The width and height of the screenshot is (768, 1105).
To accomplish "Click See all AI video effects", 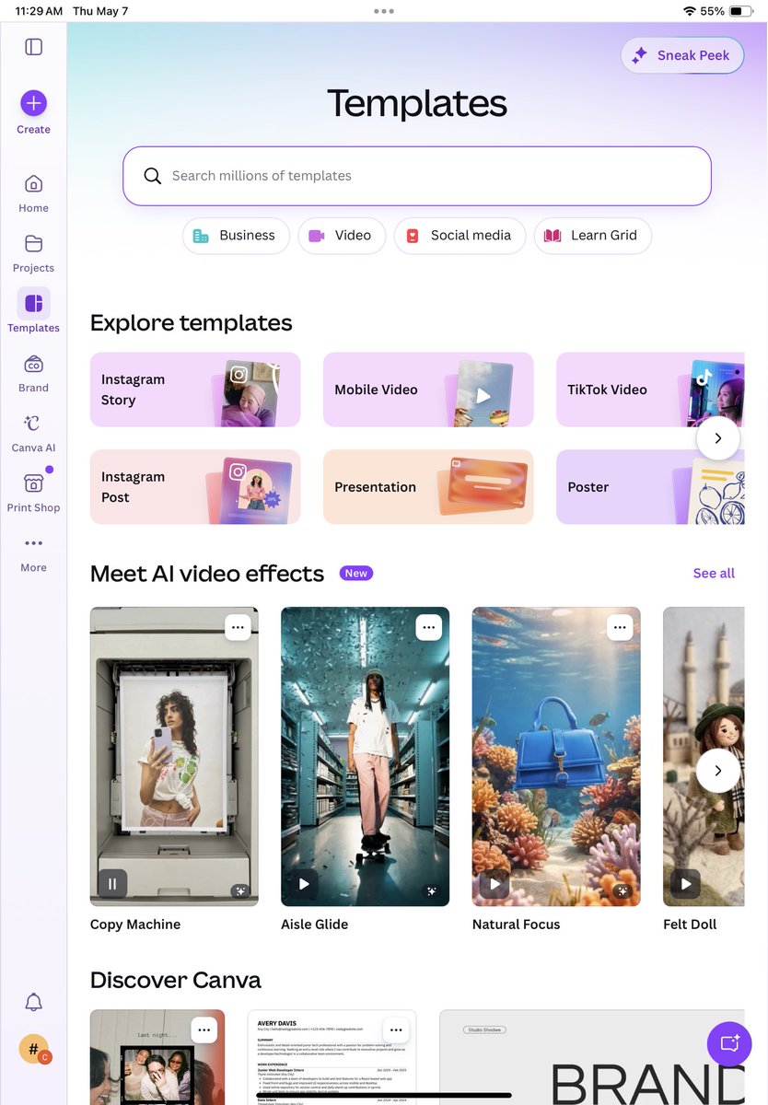I will (714, 574).
